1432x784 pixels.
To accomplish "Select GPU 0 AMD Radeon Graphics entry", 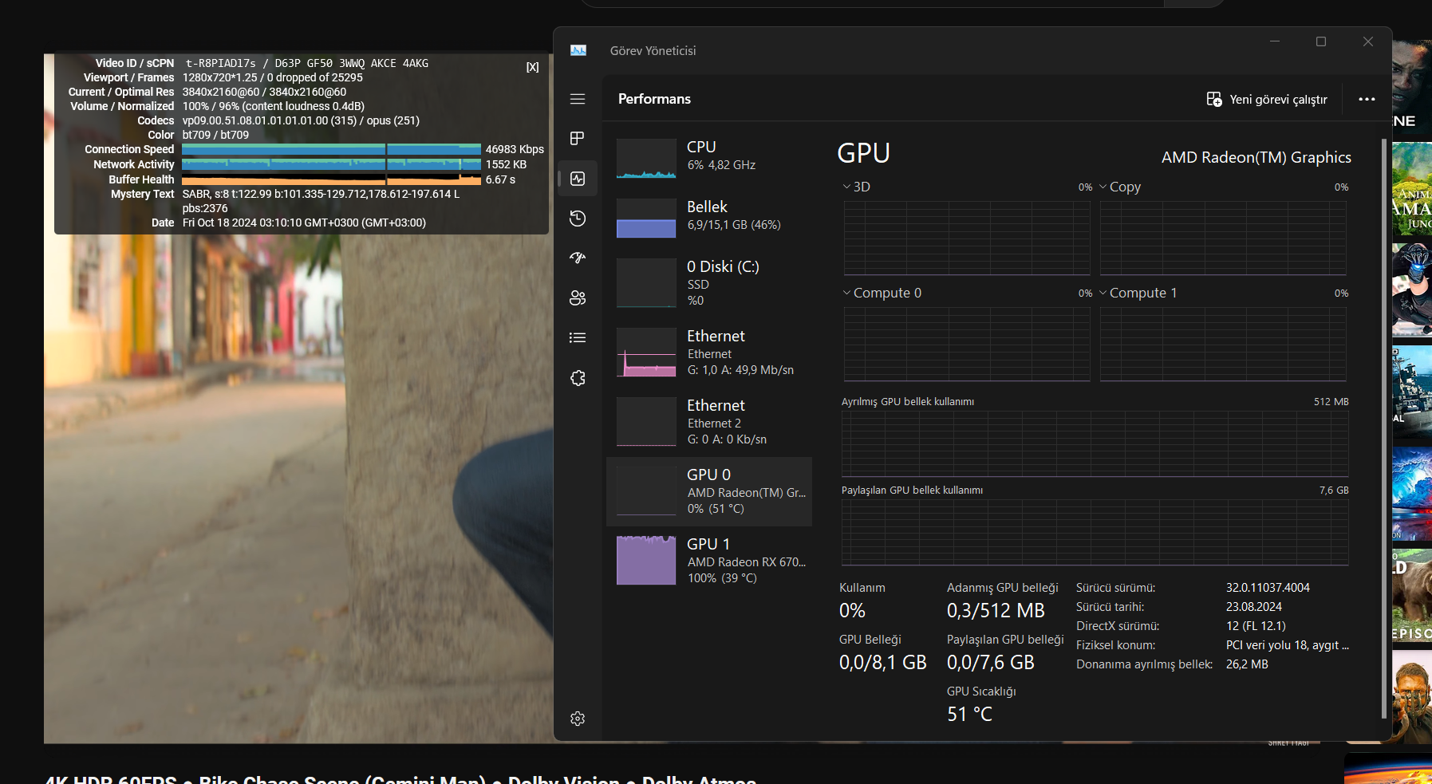I will 709,491.
